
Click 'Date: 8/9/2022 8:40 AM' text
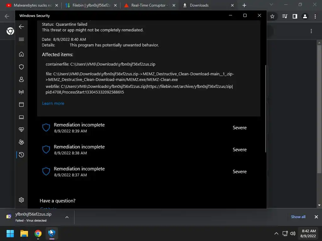[64, 39]
